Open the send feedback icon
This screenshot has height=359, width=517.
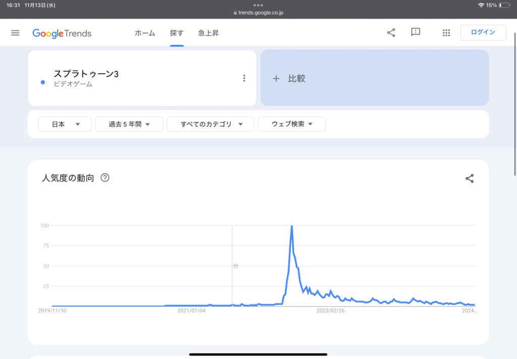[416, 33]
